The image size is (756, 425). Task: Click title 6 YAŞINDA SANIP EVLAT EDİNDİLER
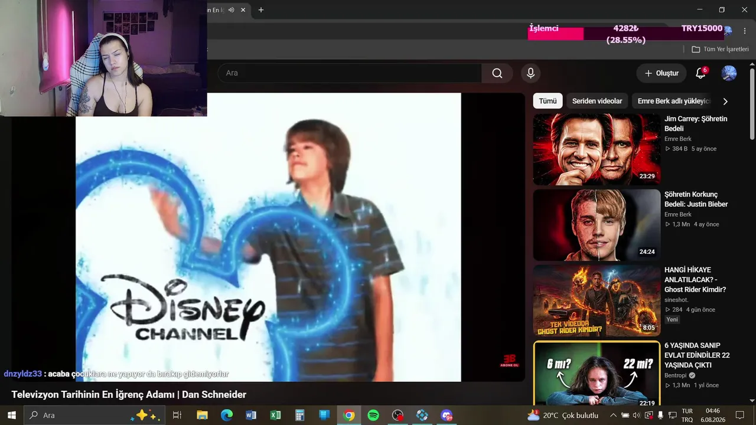(697, 355)
